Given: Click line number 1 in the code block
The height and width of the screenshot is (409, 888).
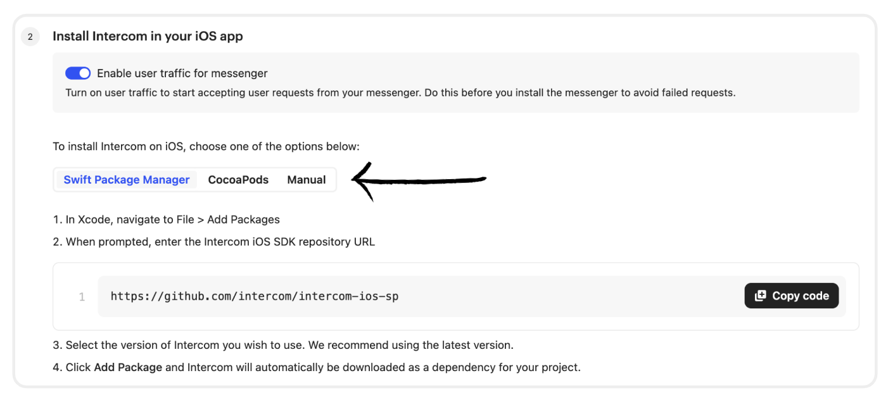Looking at the screenshot, I should point(82,296).
